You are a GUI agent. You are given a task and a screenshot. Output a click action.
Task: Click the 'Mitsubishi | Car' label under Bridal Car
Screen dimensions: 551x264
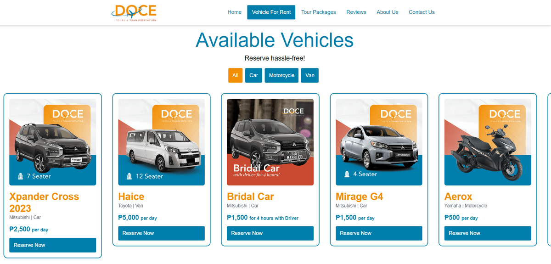coord(242,206)
